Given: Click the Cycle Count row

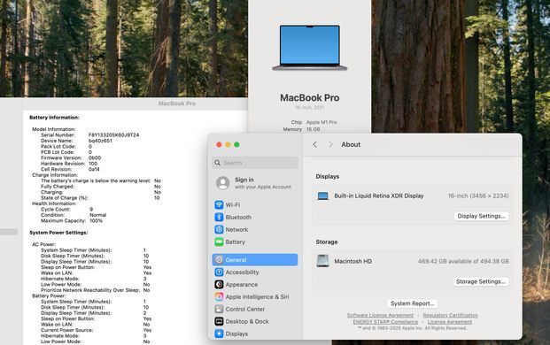Looking at the screenshot, I should 66,209.
